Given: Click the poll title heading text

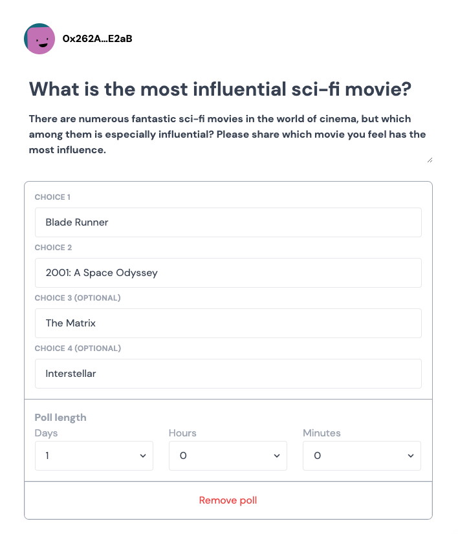Looking at the screenshot, I should pyautogui.click(x=220, y=89).
